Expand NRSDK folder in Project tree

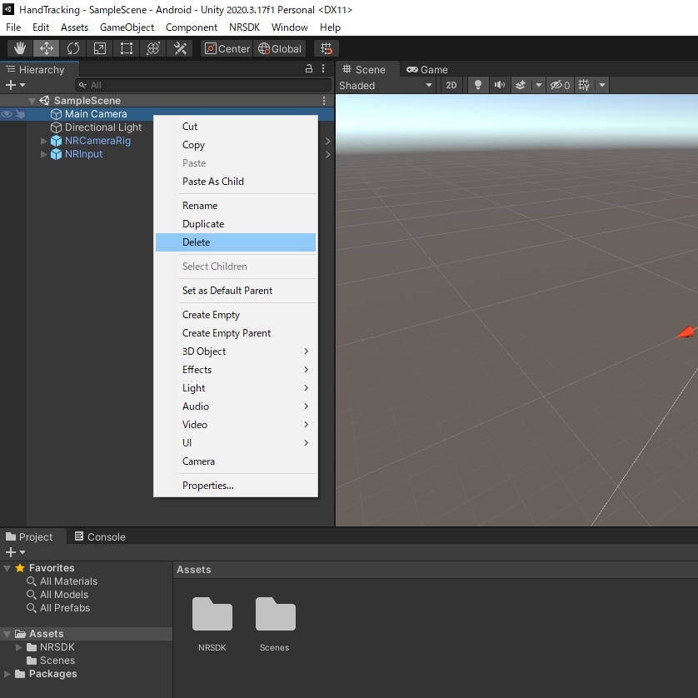pos(18,647)
